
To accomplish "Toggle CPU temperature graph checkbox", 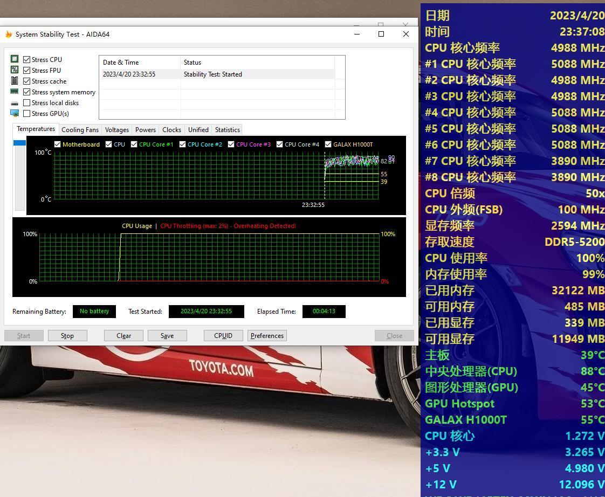I will [109, 144].
